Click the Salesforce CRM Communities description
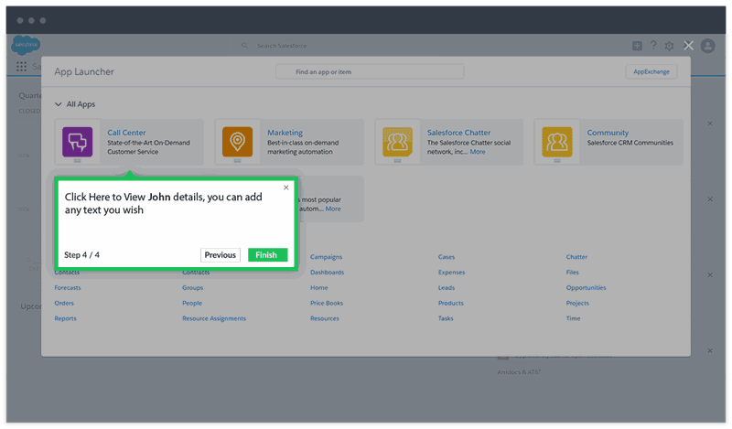This screenshot has width=732, height=429. coord(630,143)
